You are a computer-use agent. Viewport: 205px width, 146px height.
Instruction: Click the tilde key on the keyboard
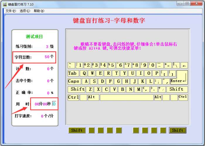click(x=71, y=65)
